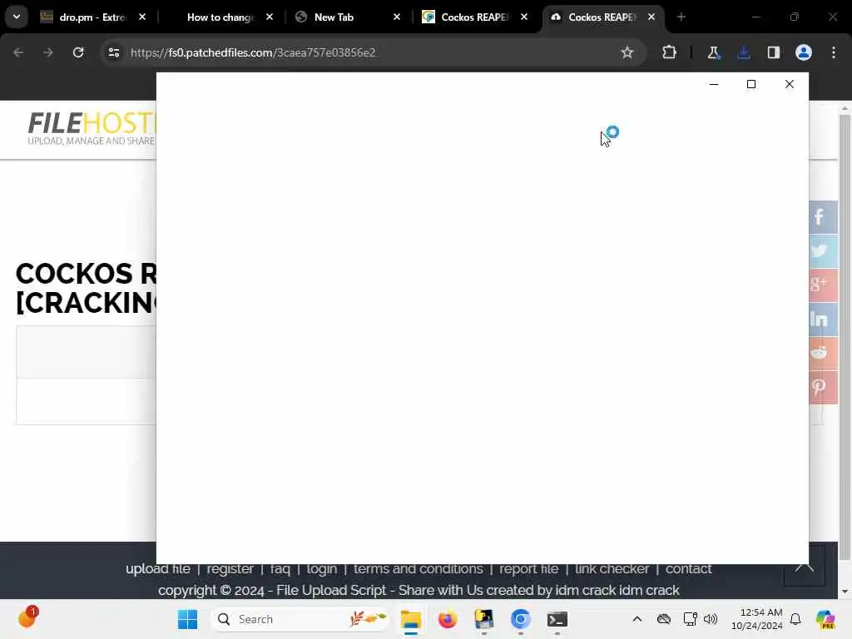This screenshot has width=852, height=639.
Task: Show browser downloads
Action: click(743, 52)
